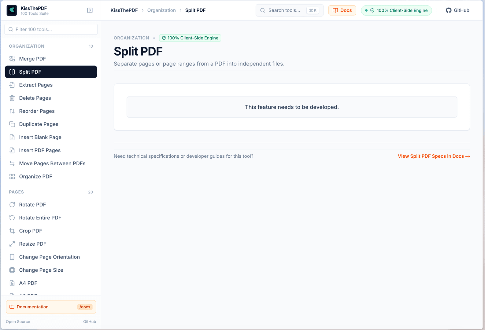485x330 pixels.
Task: Click the Rotate Entire PDF icon
Action: tap(12, 218)
